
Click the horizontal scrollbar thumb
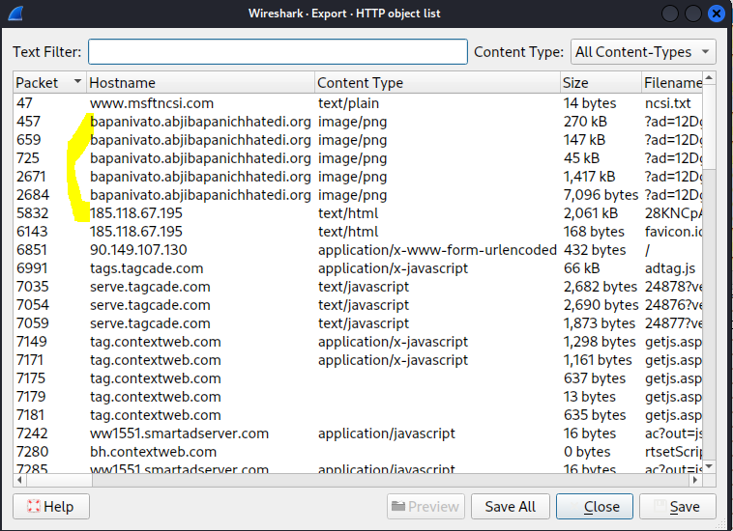click(59, 480)
